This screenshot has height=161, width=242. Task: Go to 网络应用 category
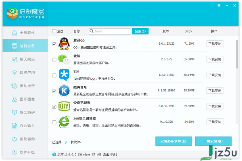pos(25,72)
